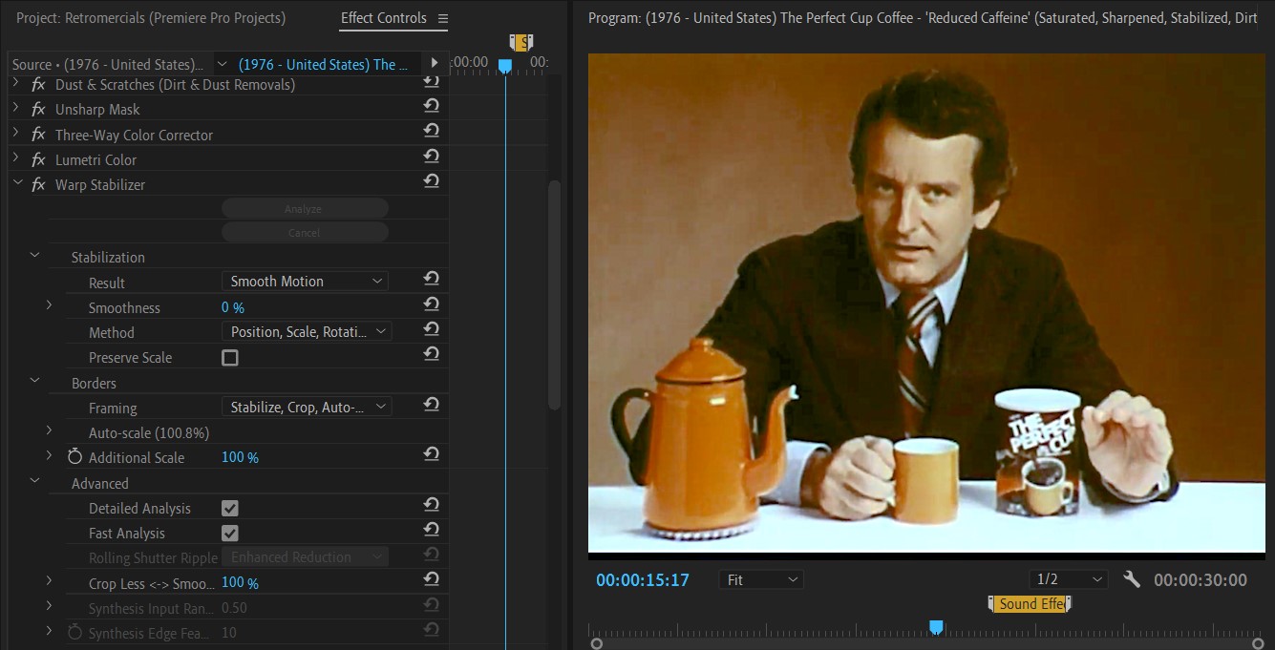Open the Effect Controls panel menu
1275x650 pixels.
(442, 18)
